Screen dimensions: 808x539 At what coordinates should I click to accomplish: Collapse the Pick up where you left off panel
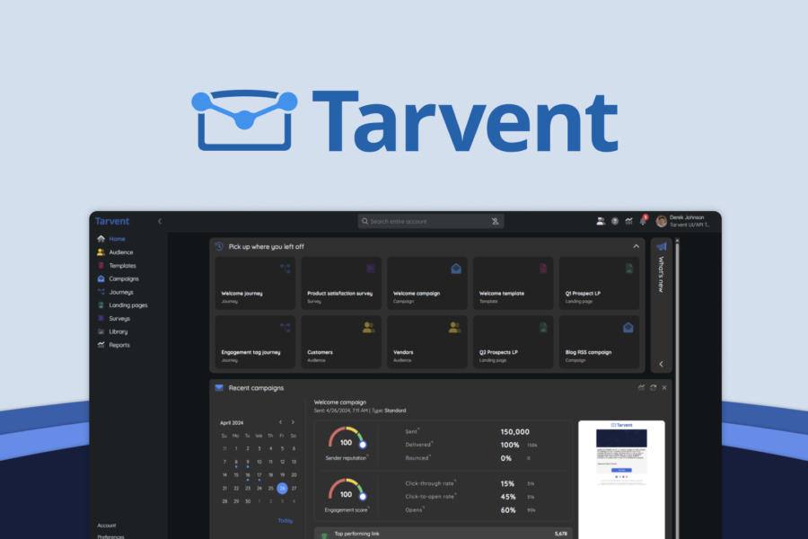coord(636,246)
